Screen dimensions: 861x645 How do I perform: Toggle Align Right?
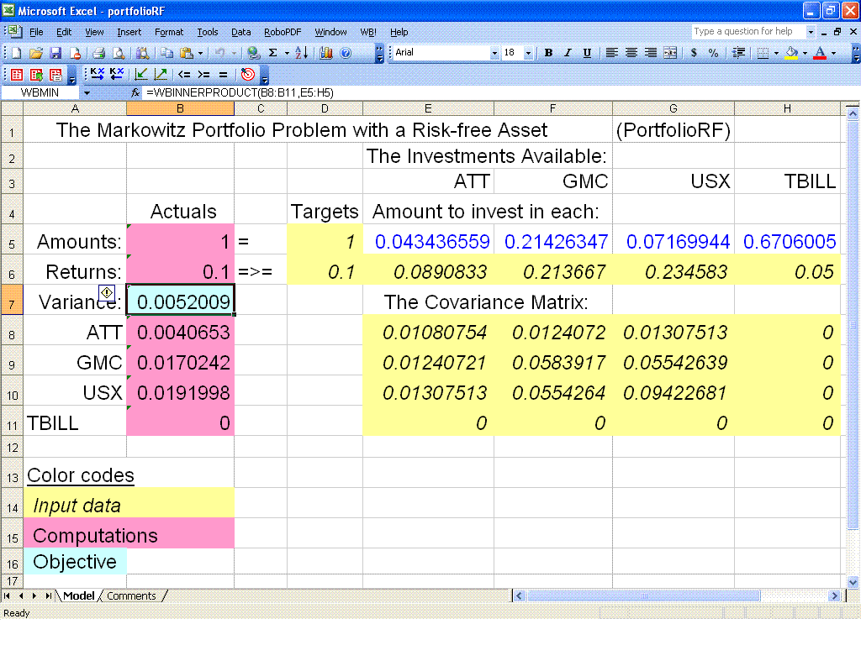(x=651, y=53)
